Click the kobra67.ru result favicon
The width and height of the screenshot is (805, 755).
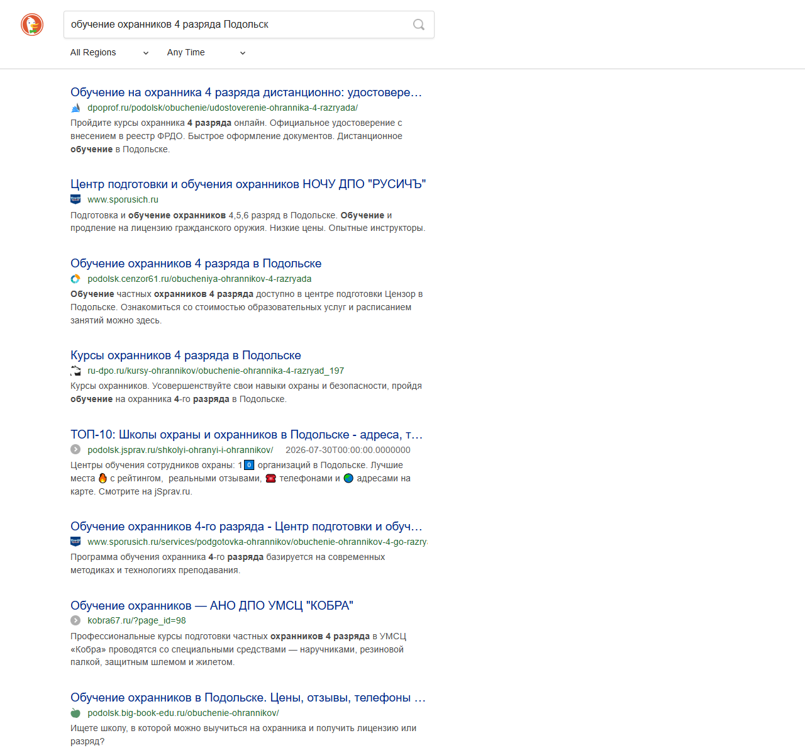[x=75, y=620]
